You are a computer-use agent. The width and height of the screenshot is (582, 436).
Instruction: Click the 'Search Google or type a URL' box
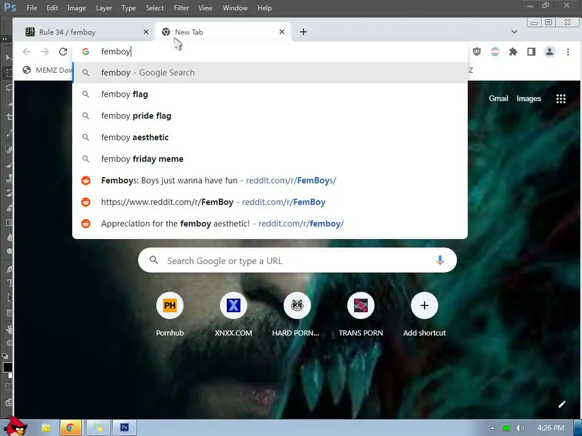click(297, 260)
